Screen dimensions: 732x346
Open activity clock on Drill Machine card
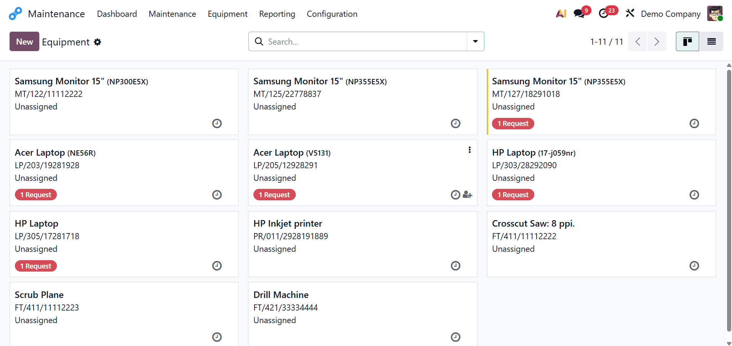[x=455, y=337]
